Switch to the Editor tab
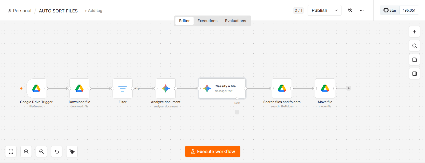 click(x=184, y=21)
